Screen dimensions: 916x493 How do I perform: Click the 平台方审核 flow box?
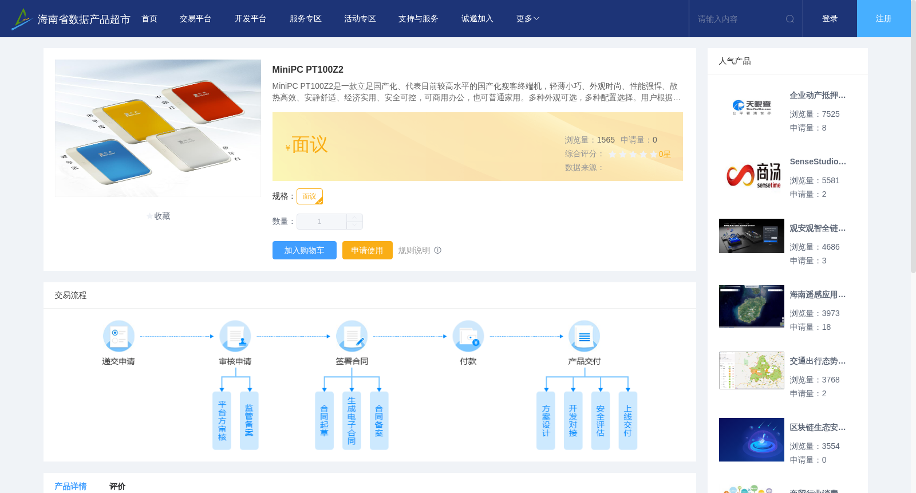222,421
